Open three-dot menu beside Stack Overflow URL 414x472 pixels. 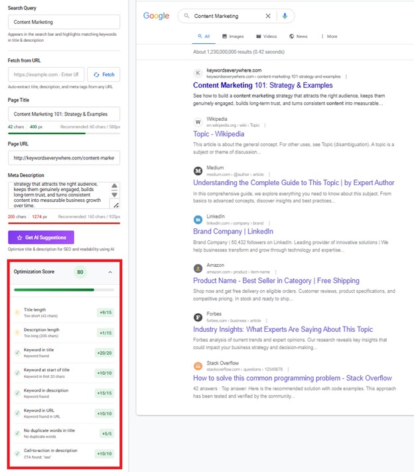pos(288,369)
